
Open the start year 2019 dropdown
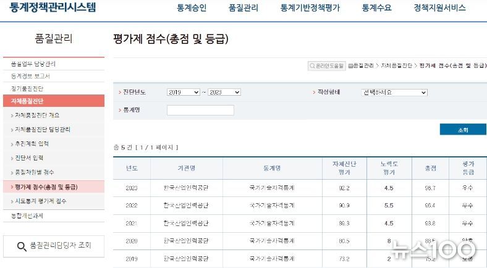[184, 92]
